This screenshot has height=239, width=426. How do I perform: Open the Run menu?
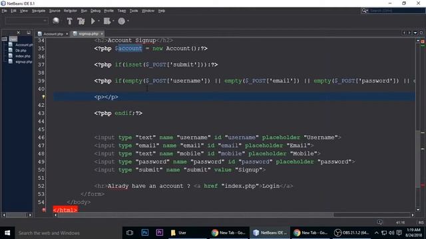pyautogui.click(x=84, y=11)
